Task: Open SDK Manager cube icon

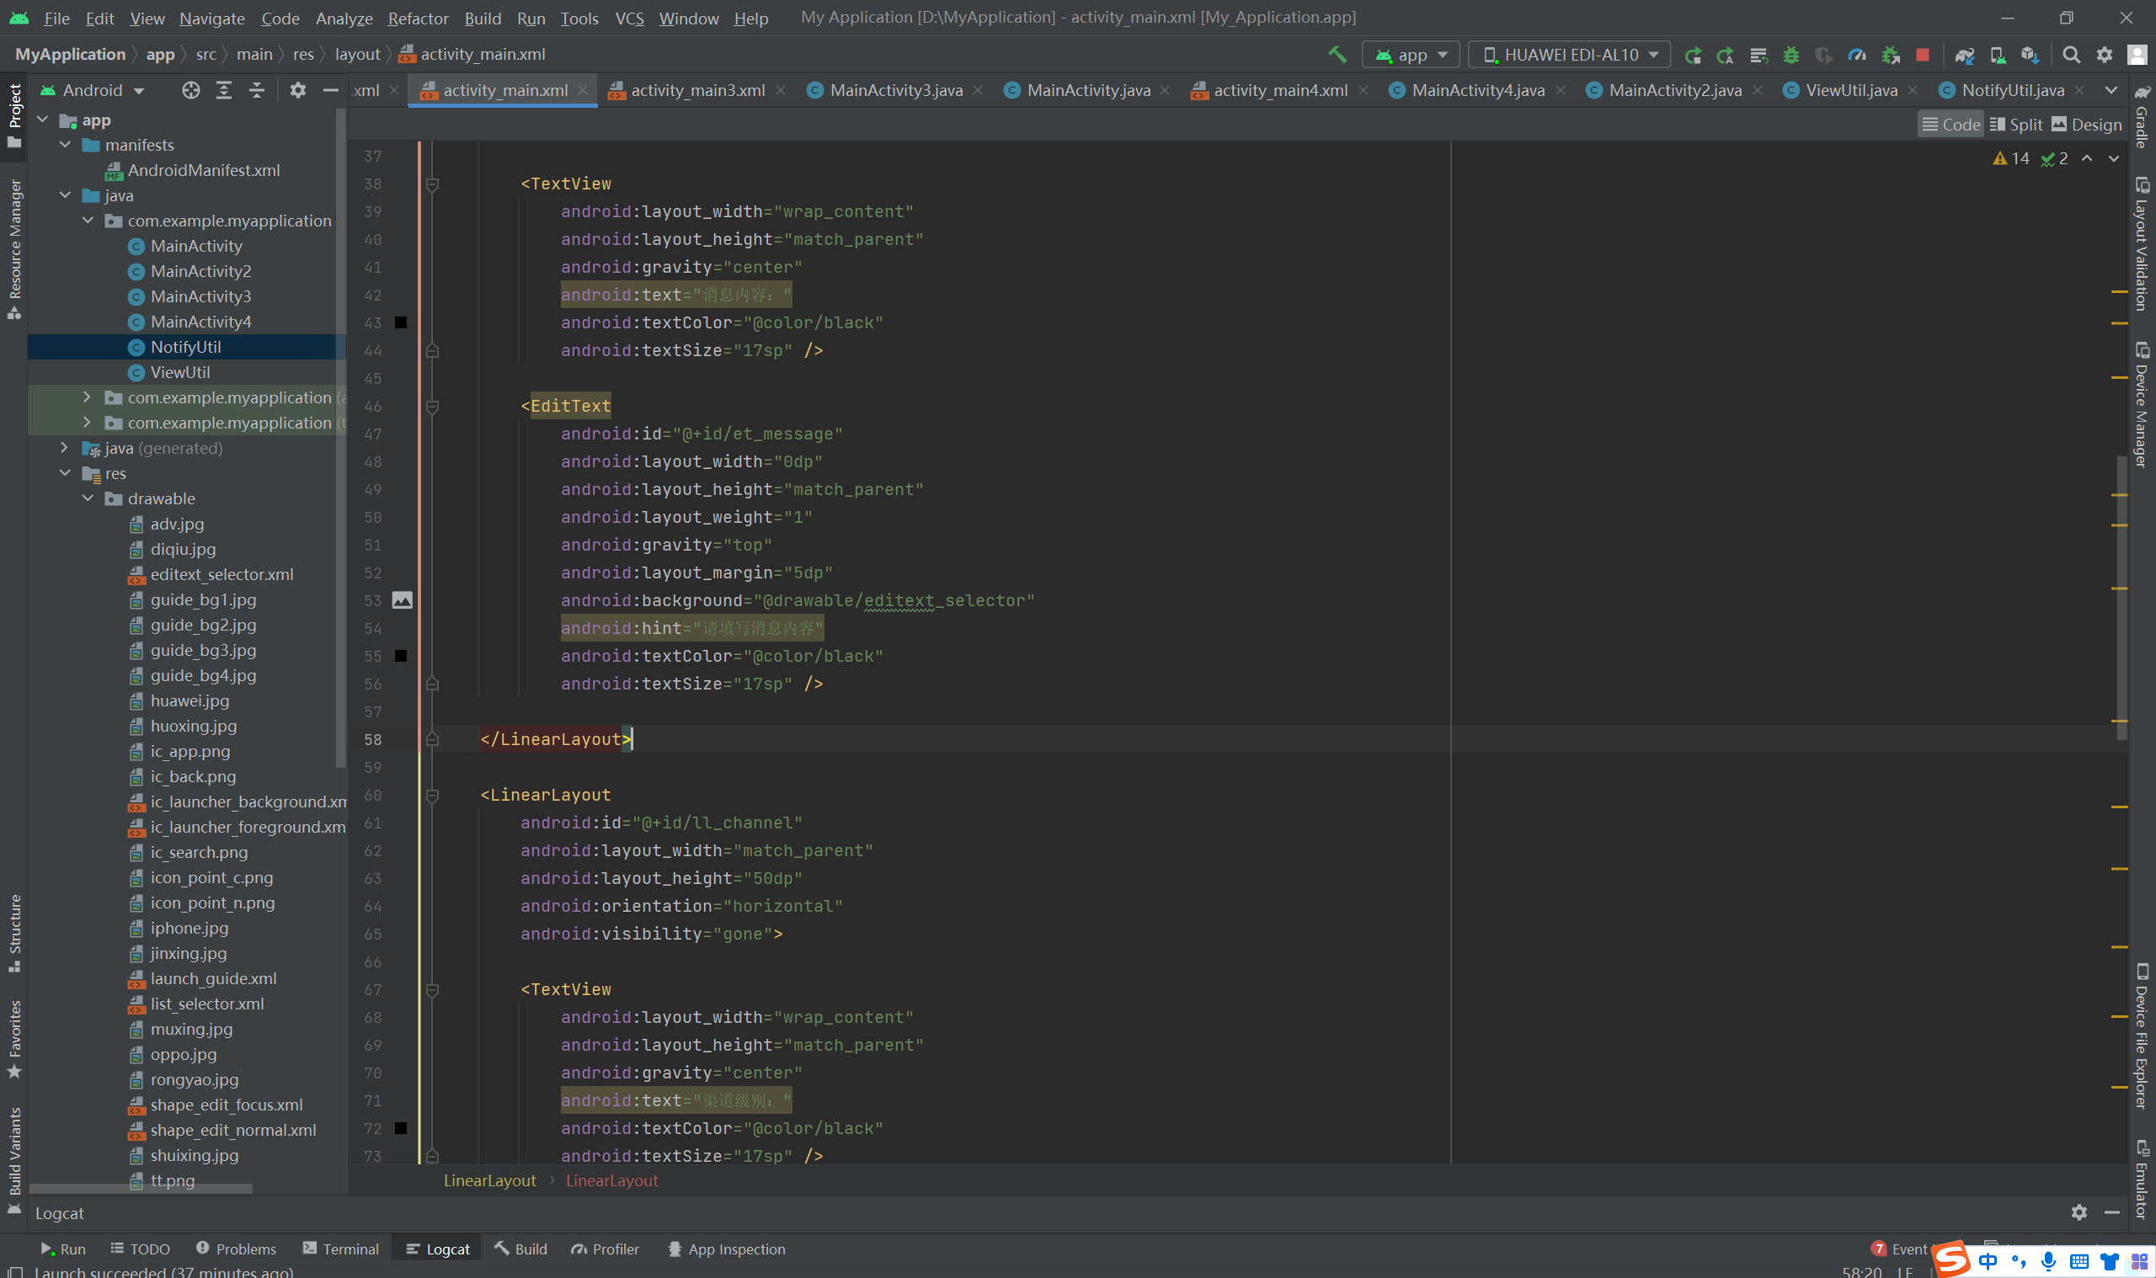Action: (2031, 55)
